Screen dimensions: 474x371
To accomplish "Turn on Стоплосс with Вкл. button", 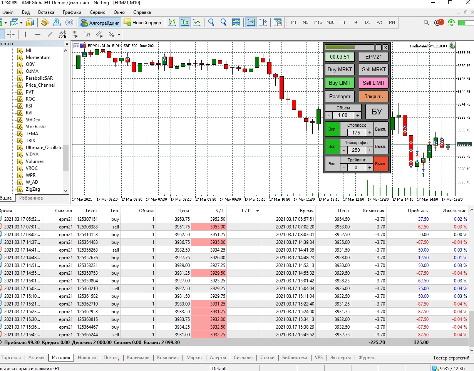I will 332,129.
